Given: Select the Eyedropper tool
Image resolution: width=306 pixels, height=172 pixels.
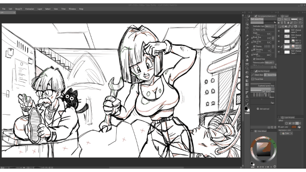Looking at the screenshot, I should pyautogui.click(x=247, y=40).
